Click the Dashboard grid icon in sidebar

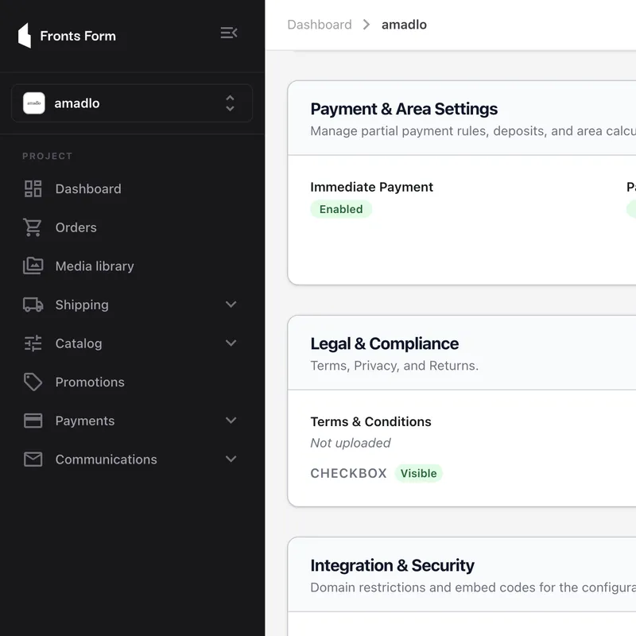[x=33, y=188]
